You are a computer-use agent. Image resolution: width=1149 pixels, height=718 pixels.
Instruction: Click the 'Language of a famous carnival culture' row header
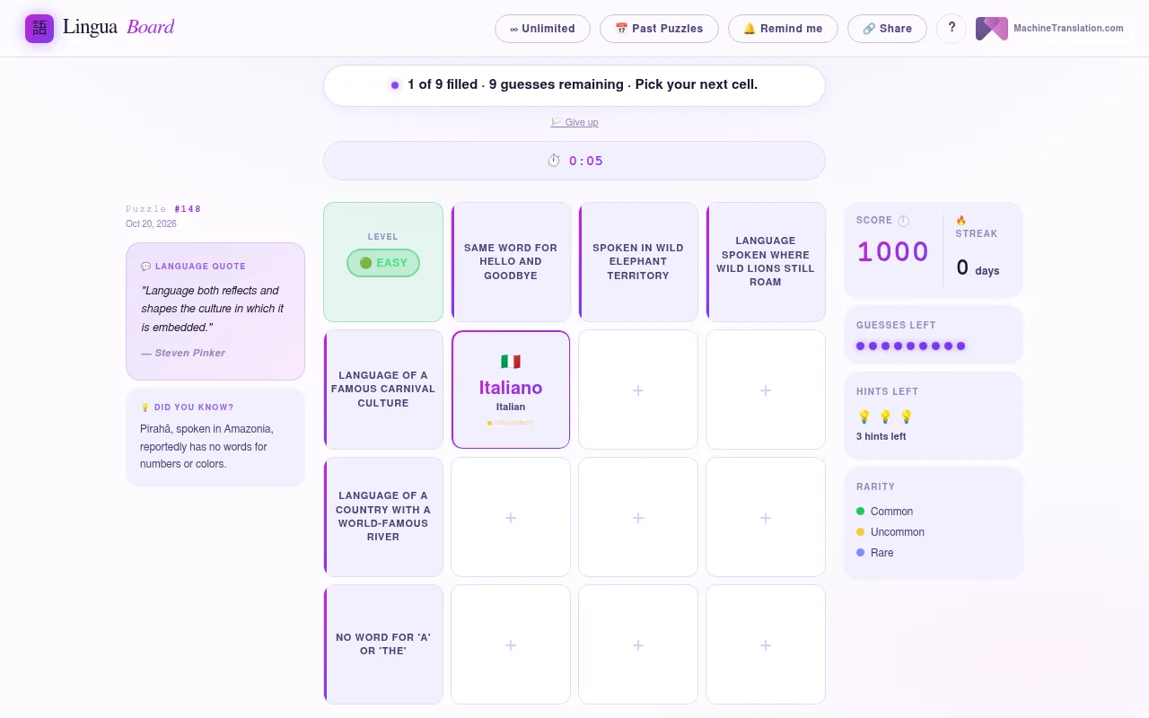pos(383,390)
